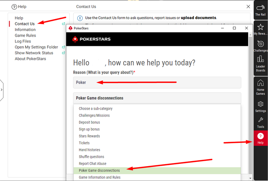Viewport: 268px width, 181px height.
Task: Close the Help Contact Us panel
Action: (x=248, y=6)
